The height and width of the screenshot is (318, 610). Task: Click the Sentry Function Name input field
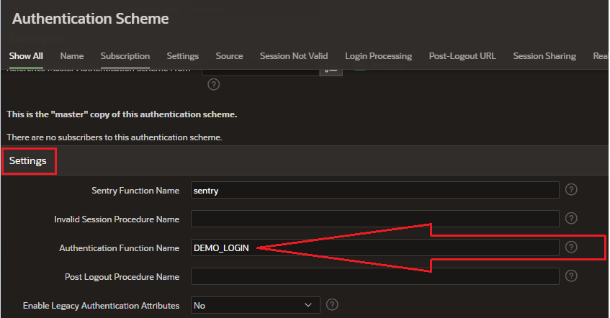[x=374, y=190]
